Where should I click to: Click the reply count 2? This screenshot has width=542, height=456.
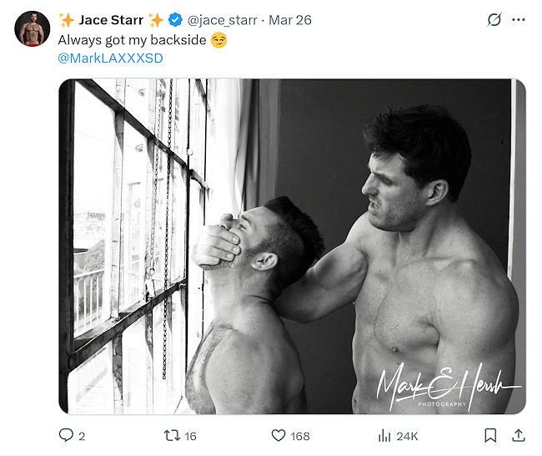(x=82, y=436)
